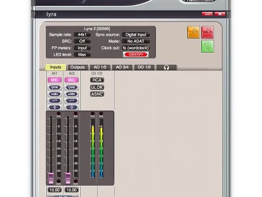Click the AI2 top OVL indicator
Image resolution: width=262 pixels, height=197 pixels.
[x=75, y=113]
